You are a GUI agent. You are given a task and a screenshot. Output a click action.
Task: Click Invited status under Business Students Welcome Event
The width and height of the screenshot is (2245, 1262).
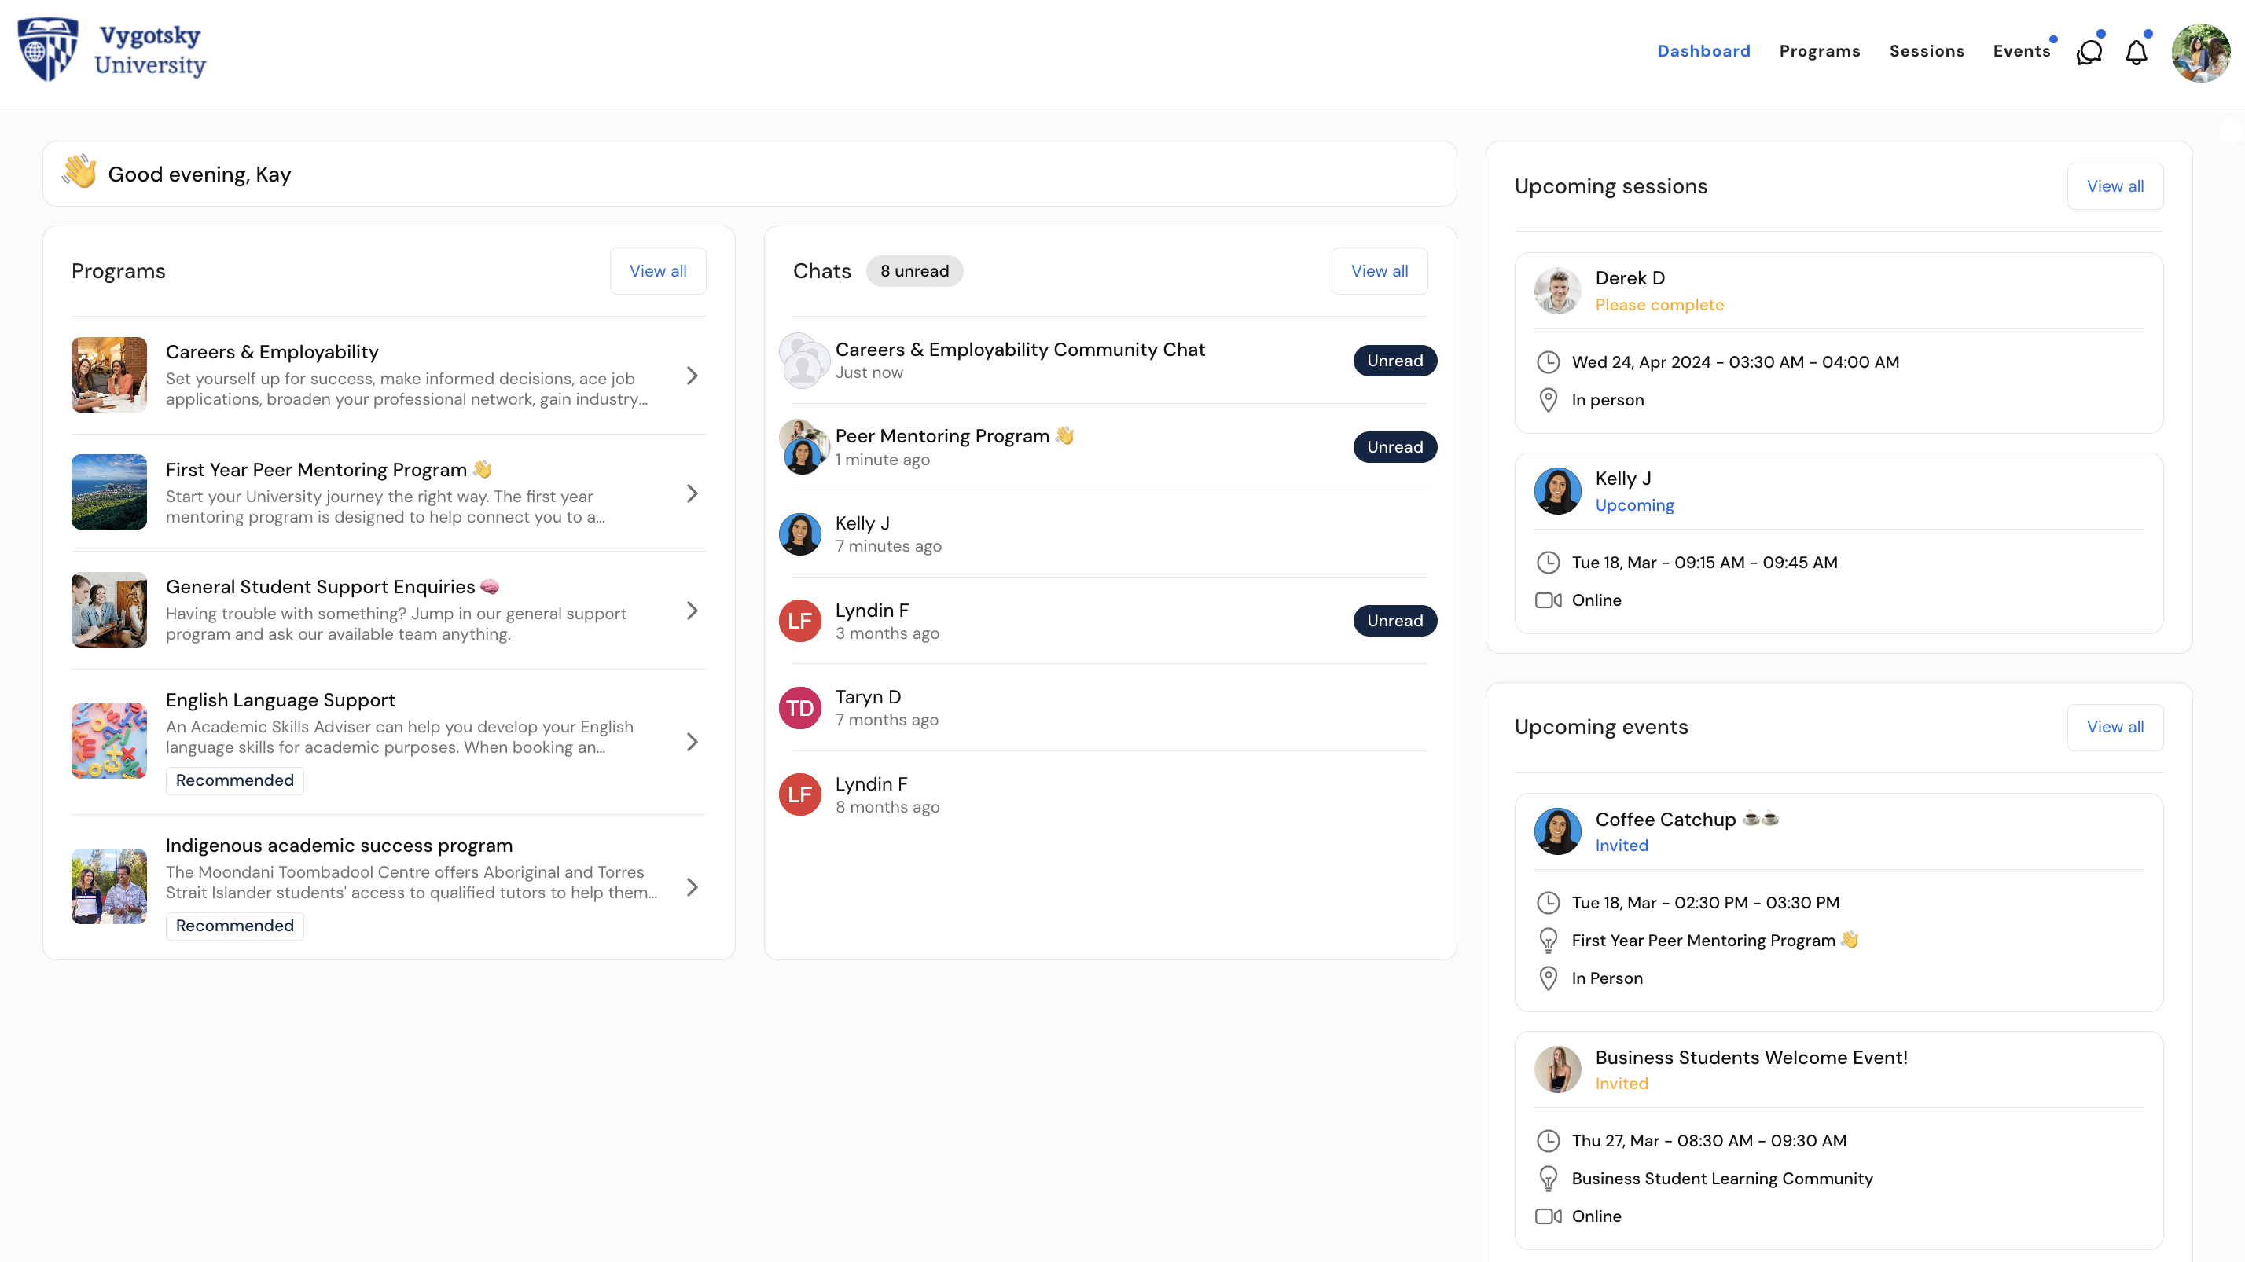1621,1084
